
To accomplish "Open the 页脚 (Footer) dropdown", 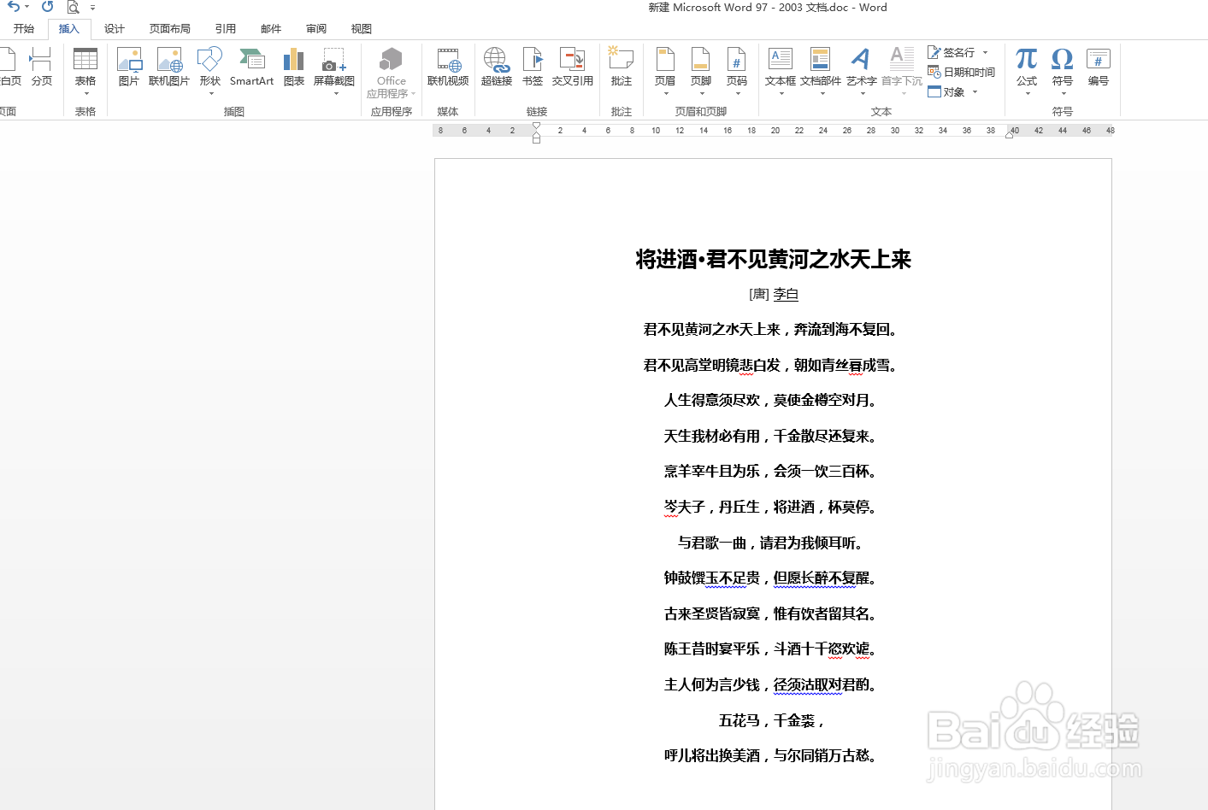I will [701, 70].
